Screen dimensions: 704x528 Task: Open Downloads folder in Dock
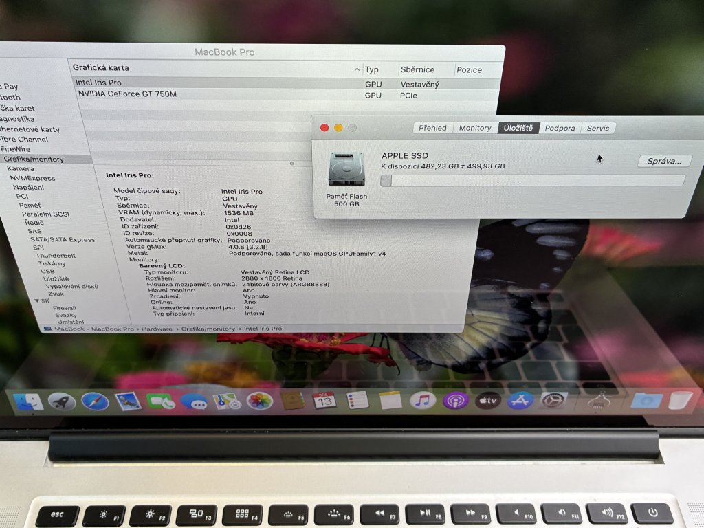[646, 401]
